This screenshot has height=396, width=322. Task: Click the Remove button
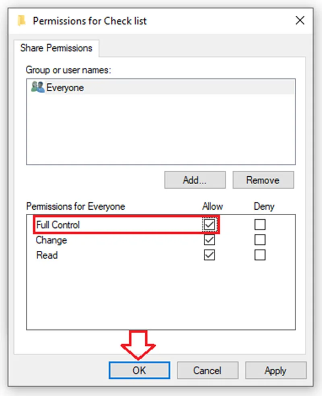coord(263,180)
